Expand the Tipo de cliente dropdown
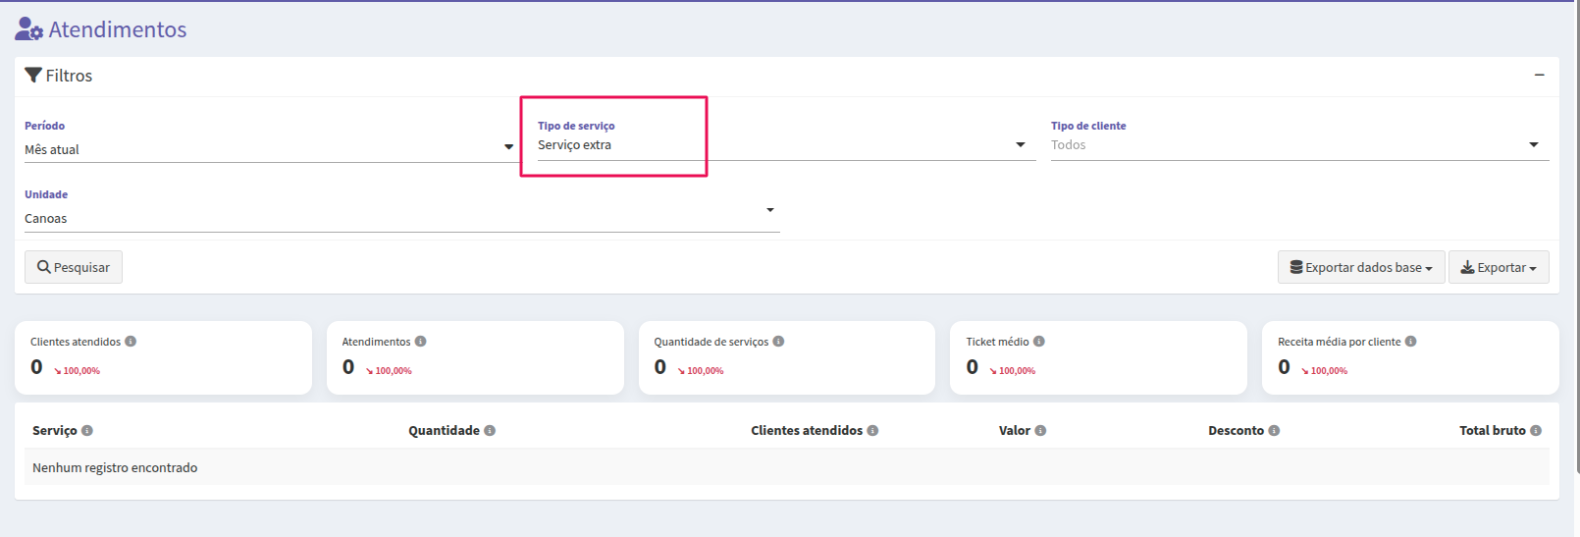The height and width of the screenshot is (537, 1580). [1299, 145]
